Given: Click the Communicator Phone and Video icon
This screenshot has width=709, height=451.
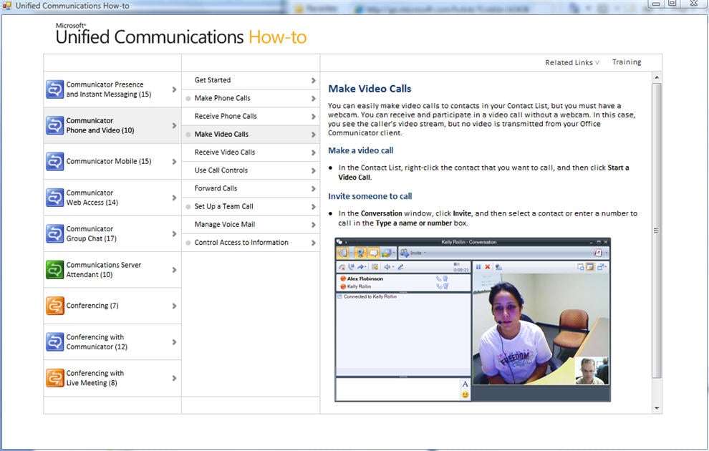Looking at the screenshot, I should tap(55, 126).
